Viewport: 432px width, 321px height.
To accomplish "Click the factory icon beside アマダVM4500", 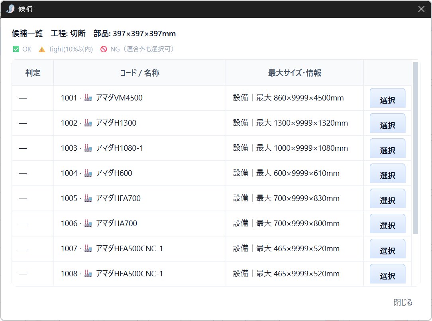I will point(88,98).
